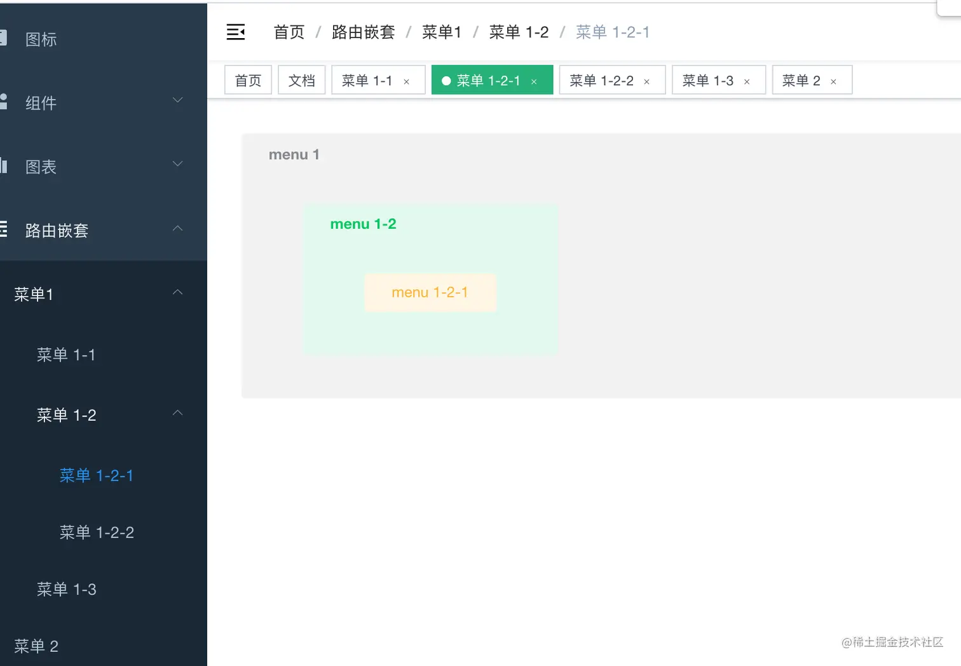Collapse the 菜单1 sidebar submenu arrow
961x666 pixels.
point(178,292)
